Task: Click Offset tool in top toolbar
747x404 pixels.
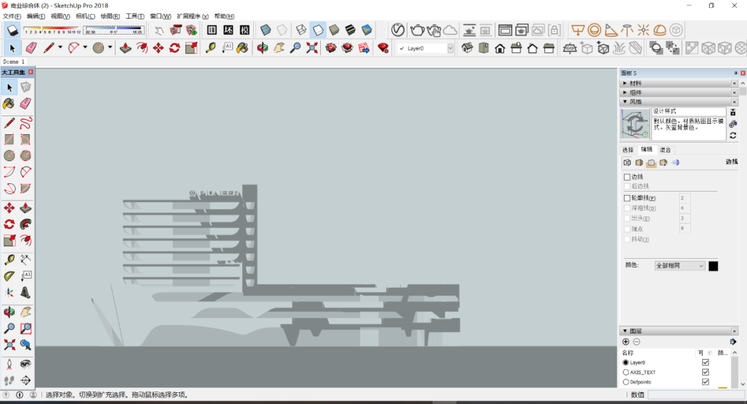Action: click(142, 48)
